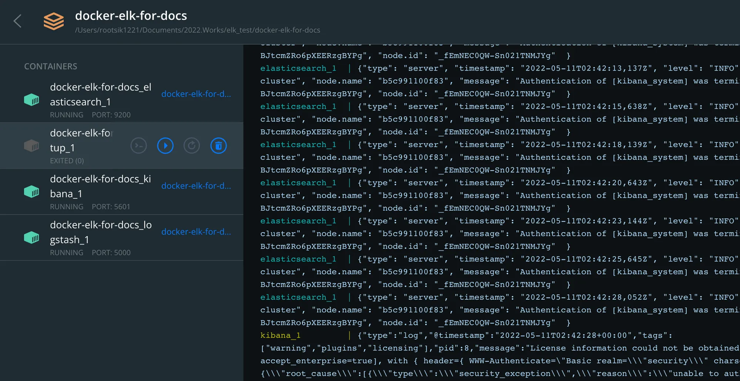Open image link for logstash_1 container
Viewport: 740px width, 381px height.
coord(196,231)
